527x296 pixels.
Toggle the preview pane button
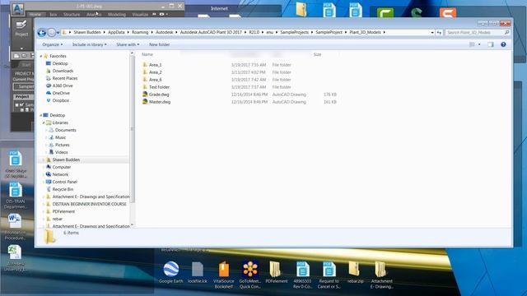tap(491, 44)
